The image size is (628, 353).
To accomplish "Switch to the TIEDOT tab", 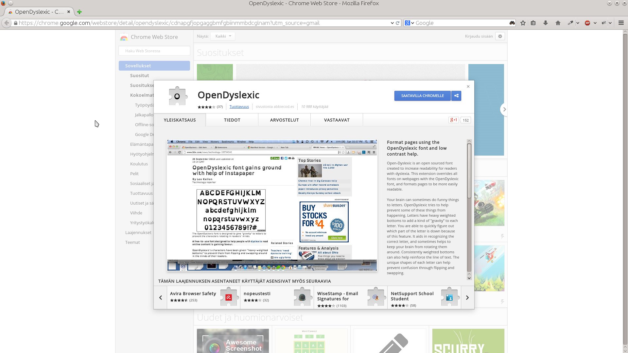I will point(232,120).
